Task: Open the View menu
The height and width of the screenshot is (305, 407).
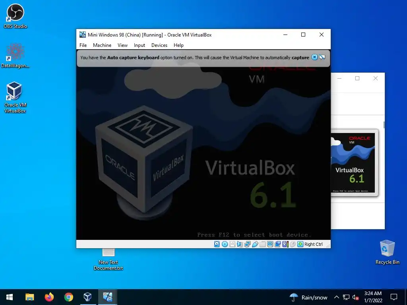Action: (122, 45)
